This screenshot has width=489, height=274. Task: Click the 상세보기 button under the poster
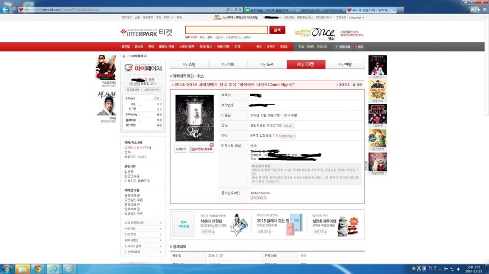(181, 149)
